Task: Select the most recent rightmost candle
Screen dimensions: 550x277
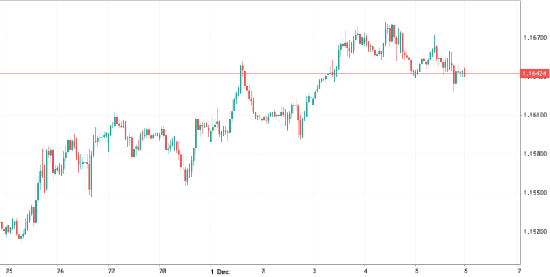Action: click(465, 73)
